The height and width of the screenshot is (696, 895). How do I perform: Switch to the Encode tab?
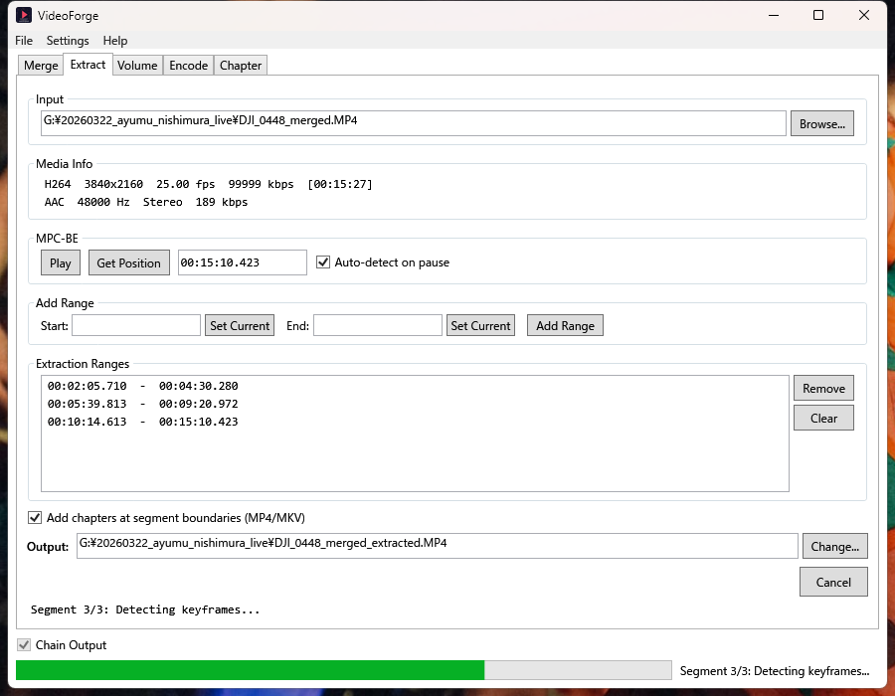(x=188, y=66)
